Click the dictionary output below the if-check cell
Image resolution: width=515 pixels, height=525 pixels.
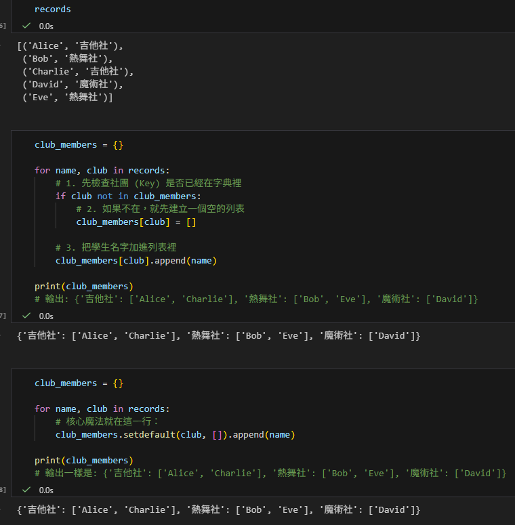(x=218, y=335)
